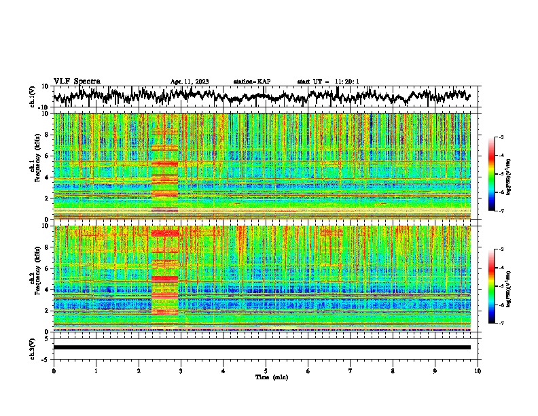Click the "station=KAP" header label
538x416 pixels.
click(252, 82)
